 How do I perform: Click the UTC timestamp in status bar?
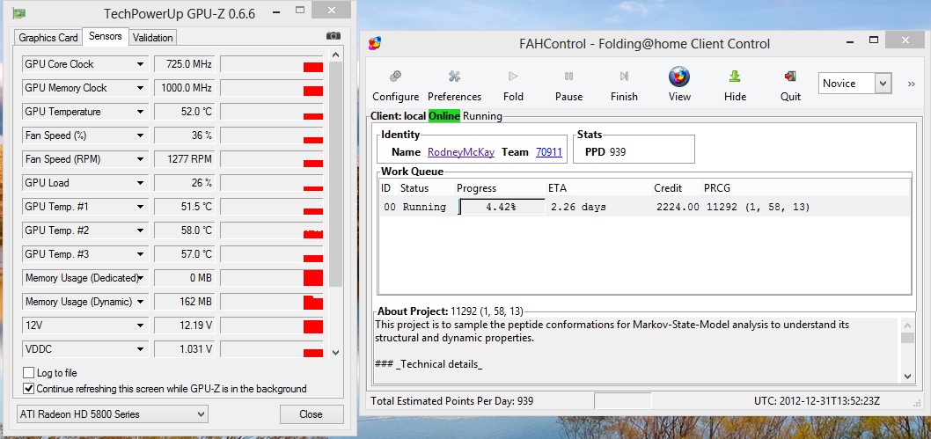pos(817,401)
